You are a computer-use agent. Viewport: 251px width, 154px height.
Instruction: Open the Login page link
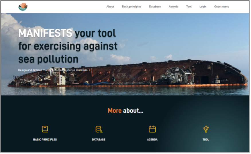click(x=203, y=7)
